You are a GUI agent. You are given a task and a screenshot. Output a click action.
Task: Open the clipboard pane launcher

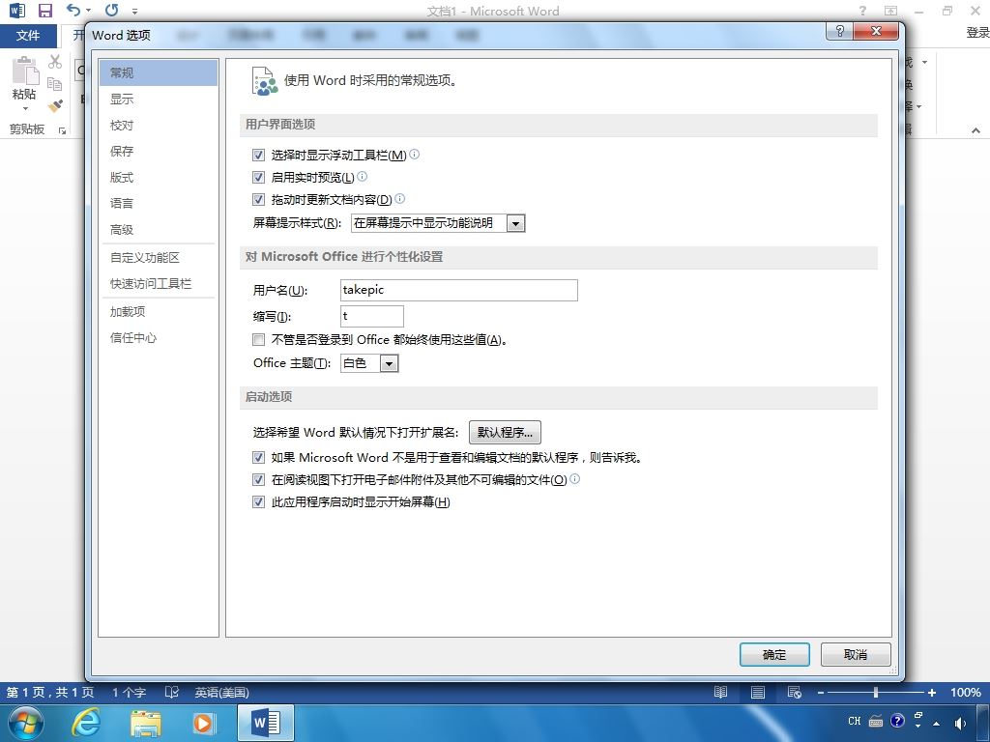click(63, 130)
